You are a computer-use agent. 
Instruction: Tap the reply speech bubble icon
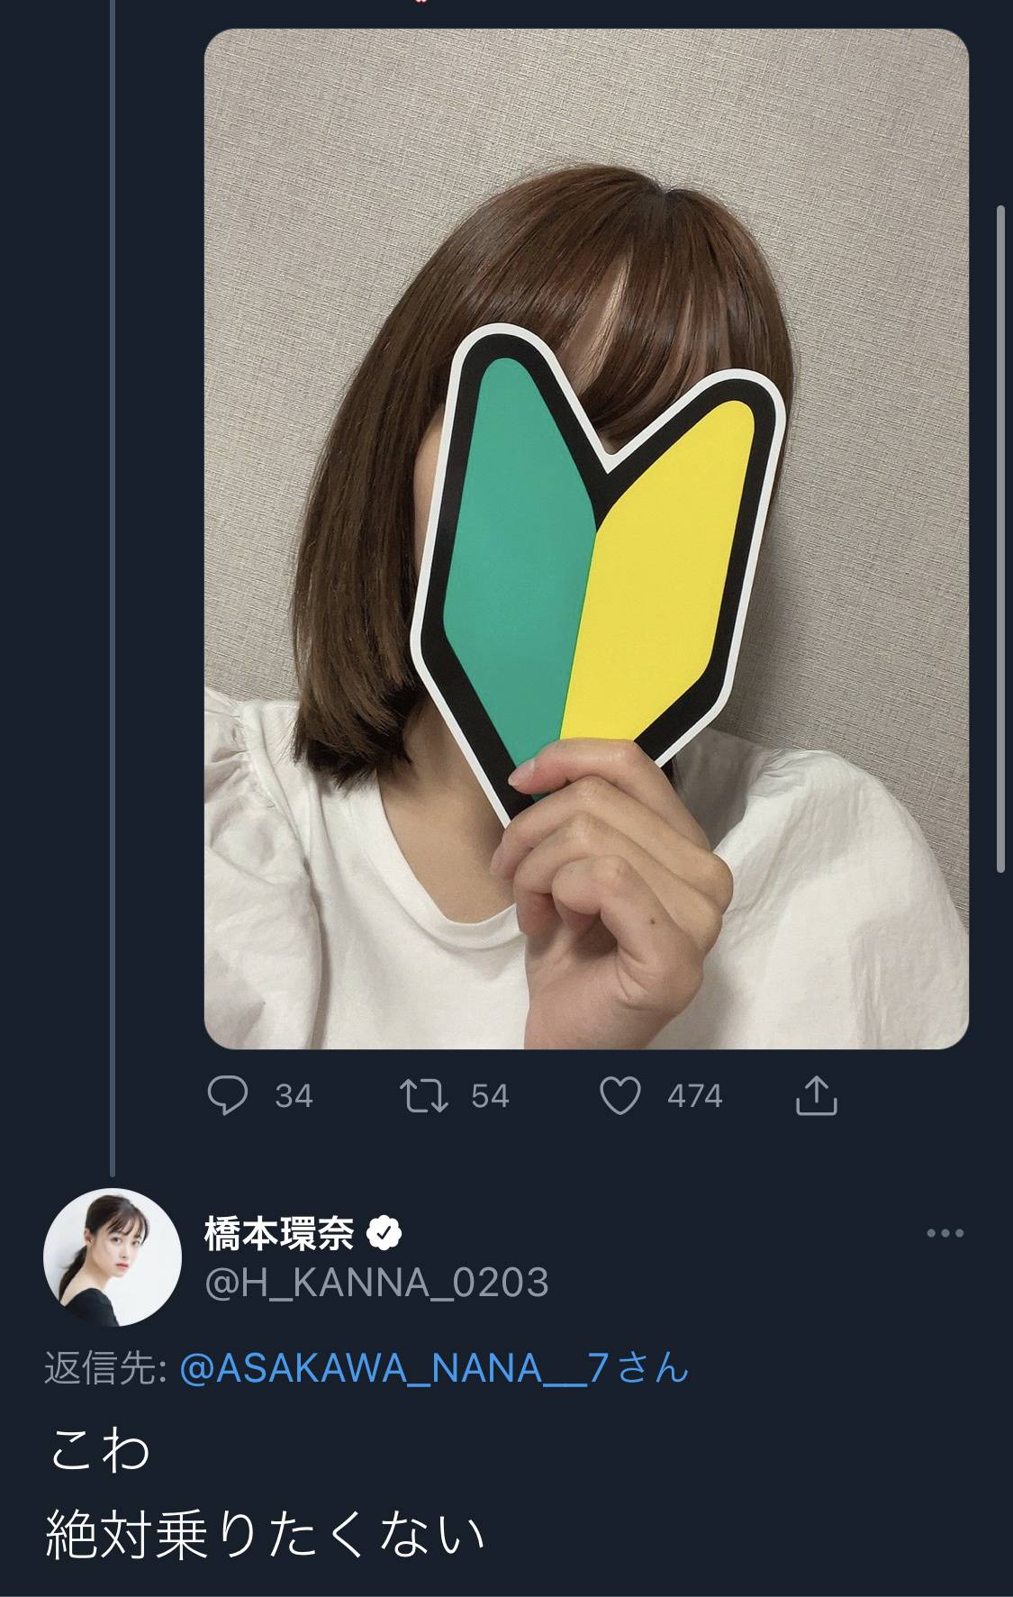[228, 1095]
